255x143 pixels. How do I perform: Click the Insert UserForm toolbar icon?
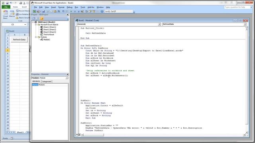point(38,12)
